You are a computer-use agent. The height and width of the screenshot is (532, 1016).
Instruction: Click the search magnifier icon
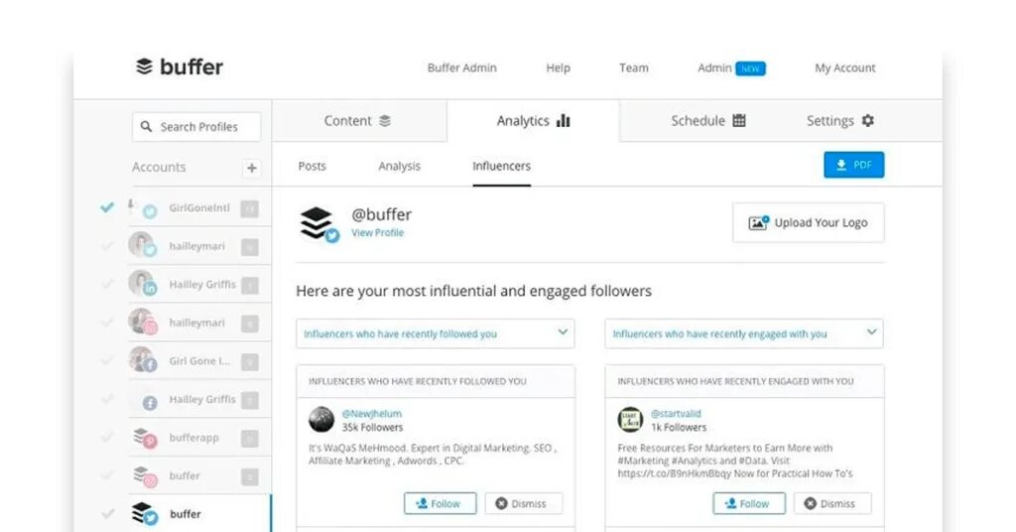pos(147,126)
